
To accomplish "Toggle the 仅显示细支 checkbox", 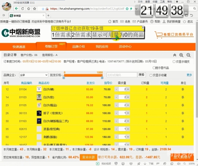I will (x=174, y=61).
